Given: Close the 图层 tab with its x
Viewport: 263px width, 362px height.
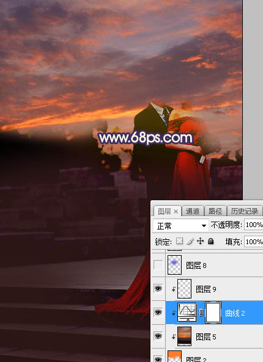Looking at the screenshot, I should pyautogui.click(x=176, y=211).
